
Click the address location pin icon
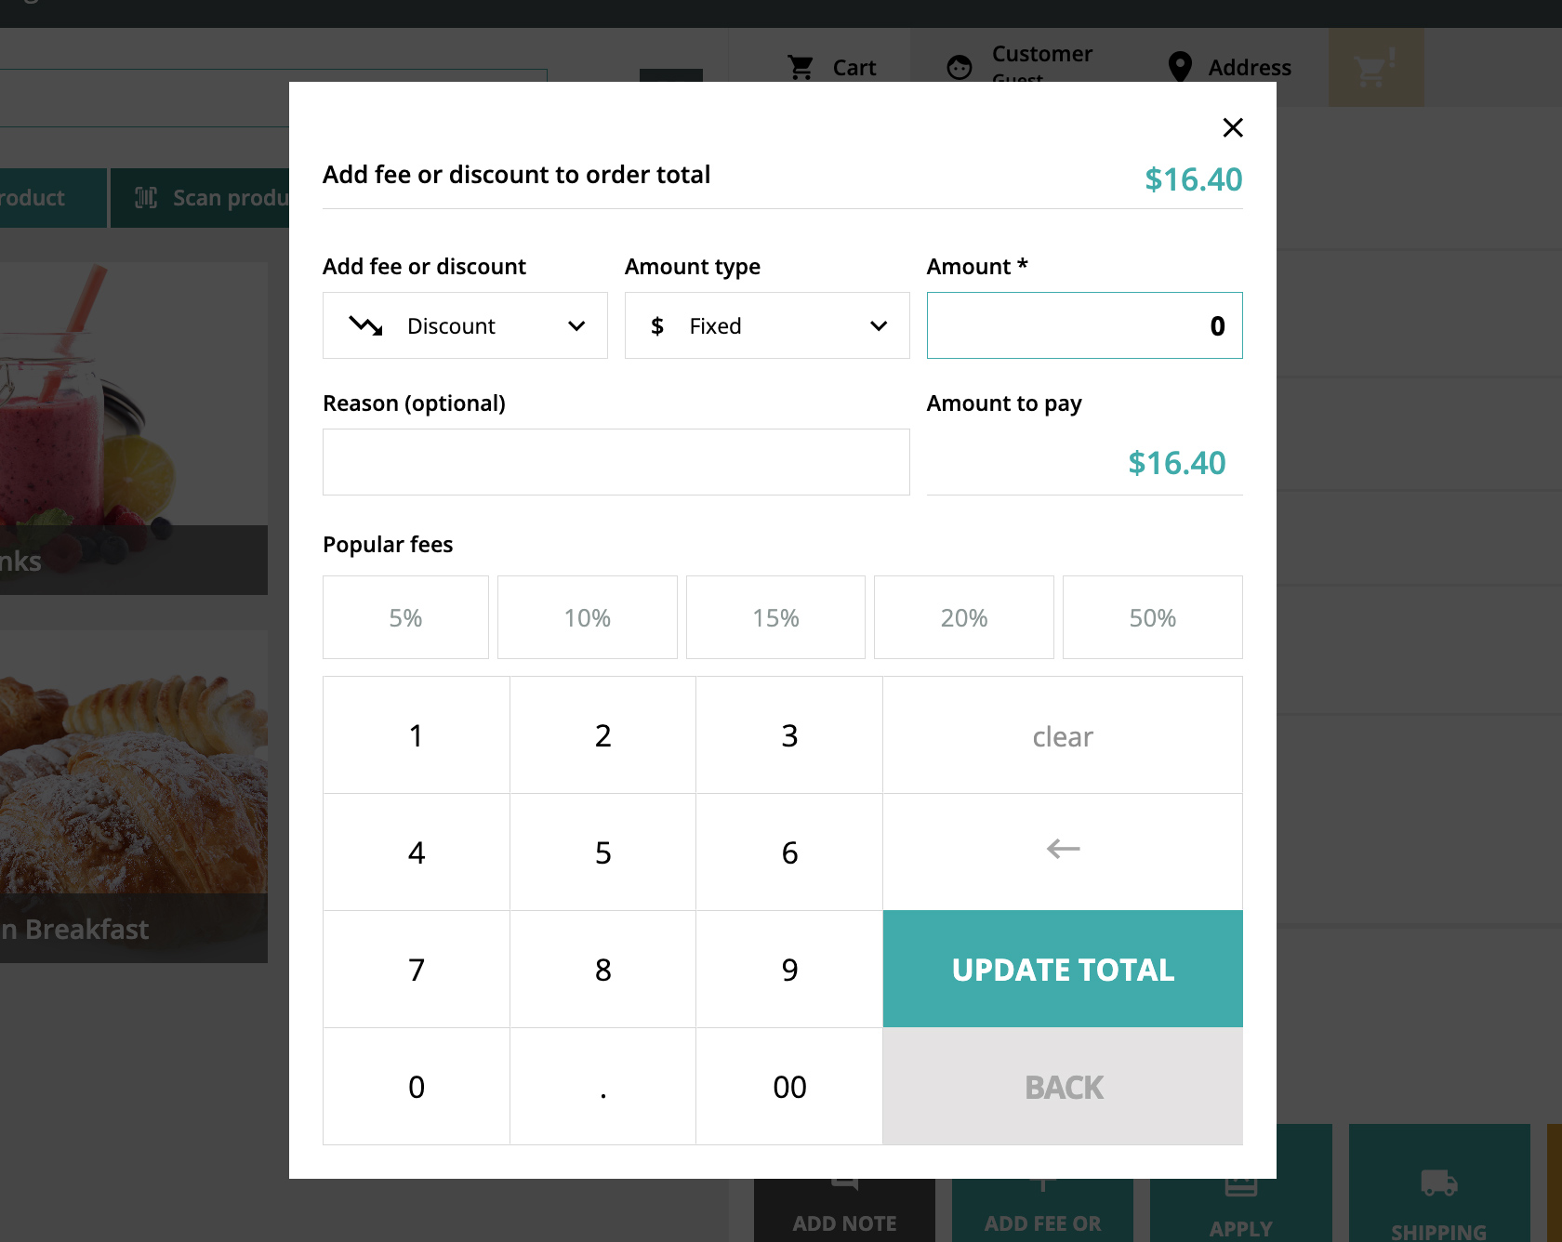(1180, 67)
